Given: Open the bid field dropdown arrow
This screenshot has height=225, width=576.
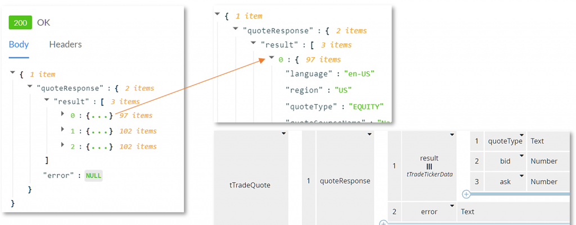Looking at the screenshot, I should [x=522, y=155].
